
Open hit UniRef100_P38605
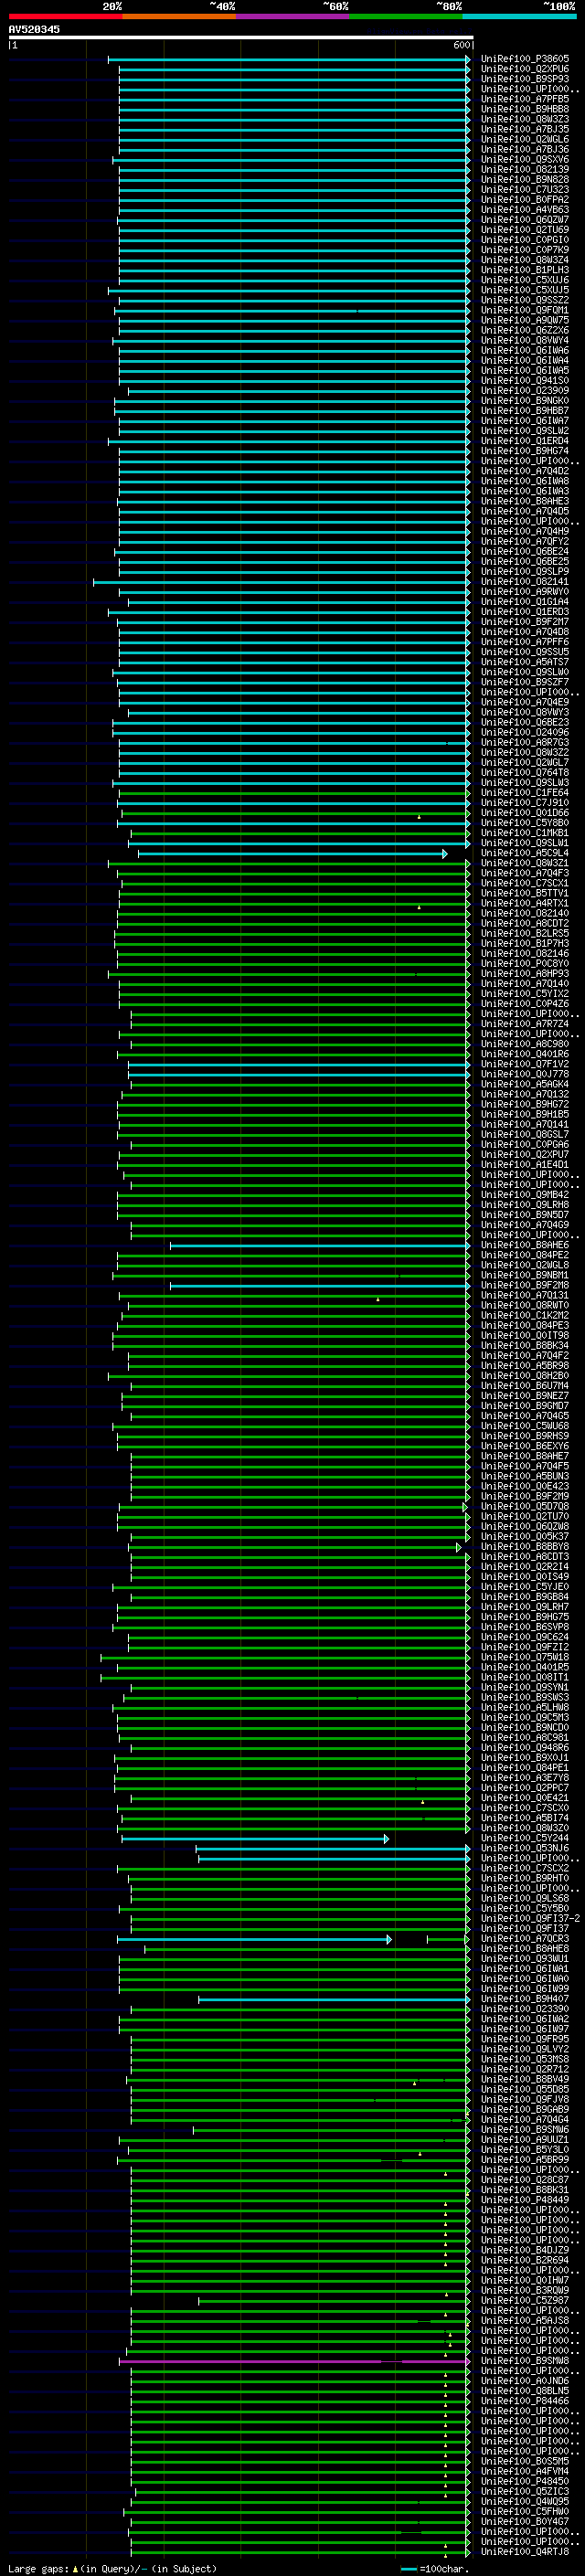[x=525, y=59]
